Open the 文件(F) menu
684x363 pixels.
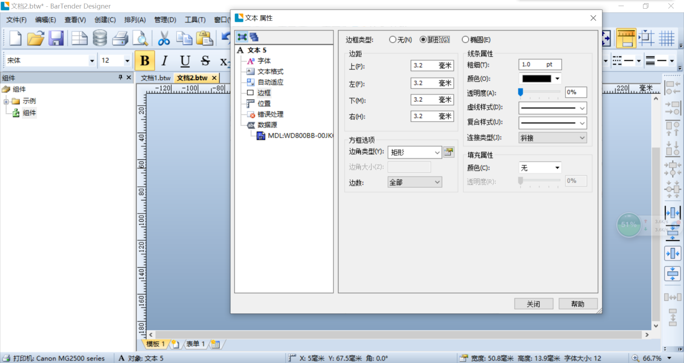pyautogui.click(x=16, y=20)
